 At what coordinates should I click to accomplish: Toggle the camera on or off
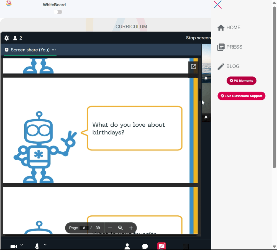(x=14, y=246)
